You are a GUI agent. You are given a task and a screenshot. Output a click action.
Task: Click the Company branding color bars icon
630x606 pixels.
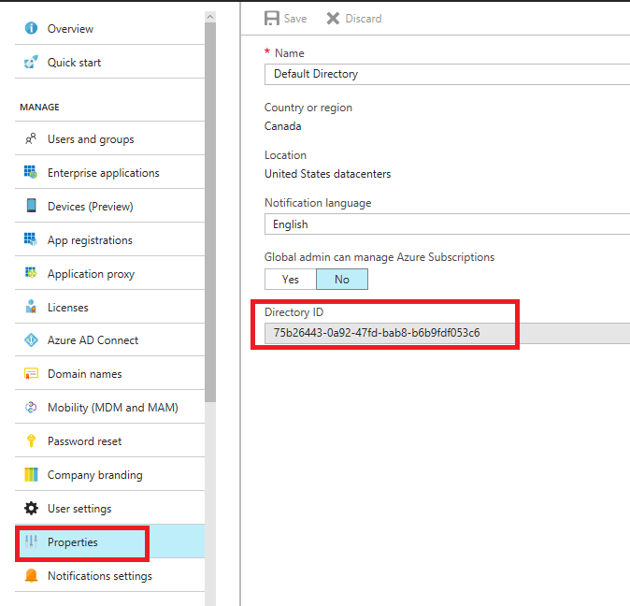32,474
